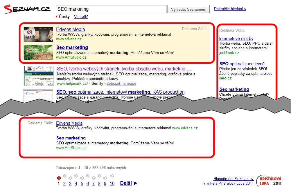Viewport: 291px width, 187px height.
Task: Open www.helpmark.cz/ URL link
Action: 72,83
